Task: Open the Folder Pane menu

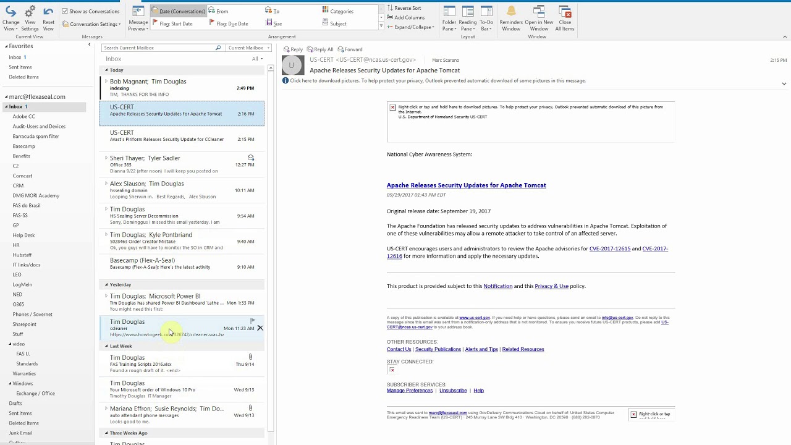Action: (x=449, y=19)
